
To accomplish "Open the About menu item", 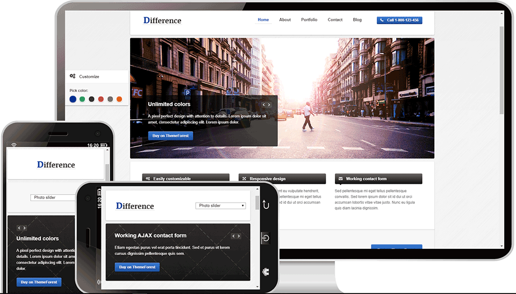I will (285, 20).
